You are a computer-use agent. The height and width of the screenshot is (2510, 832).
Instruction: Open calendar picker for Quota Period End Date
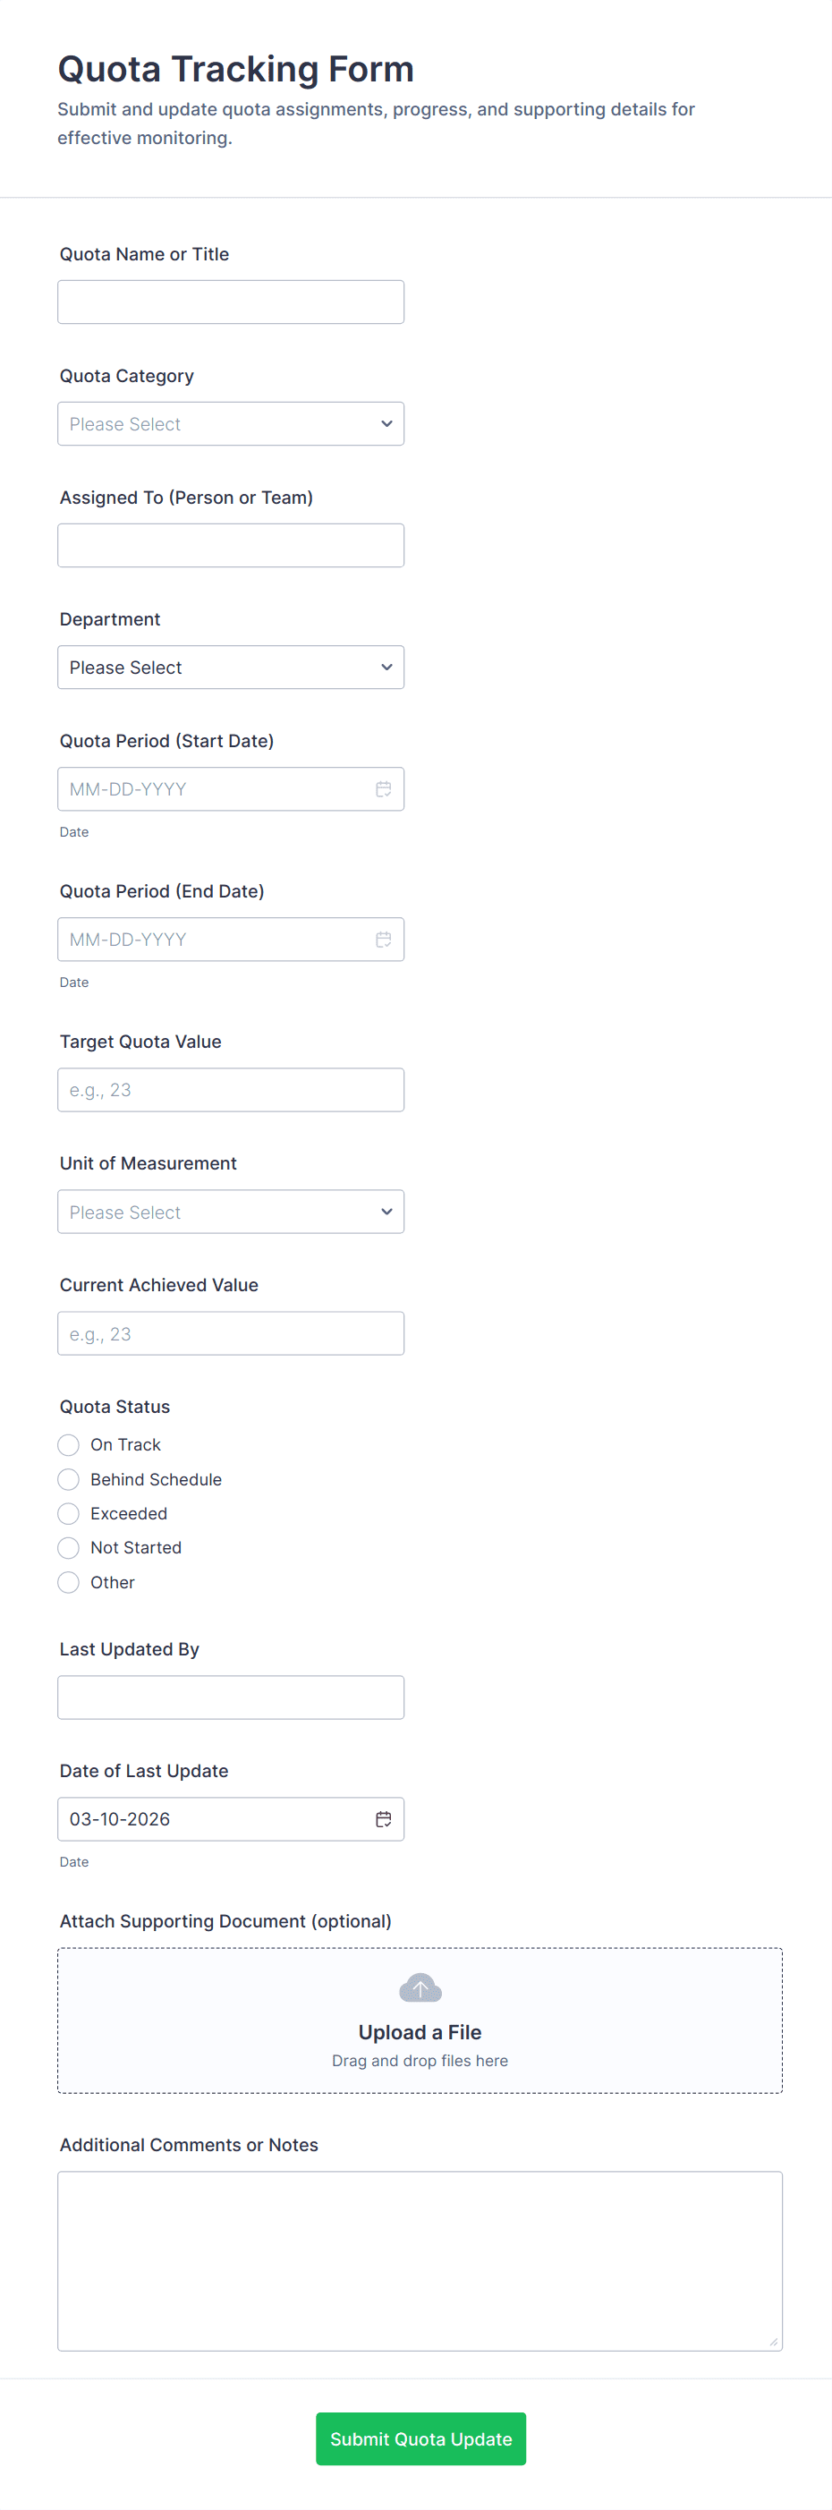pyautogui.click(x=384, y=940)
